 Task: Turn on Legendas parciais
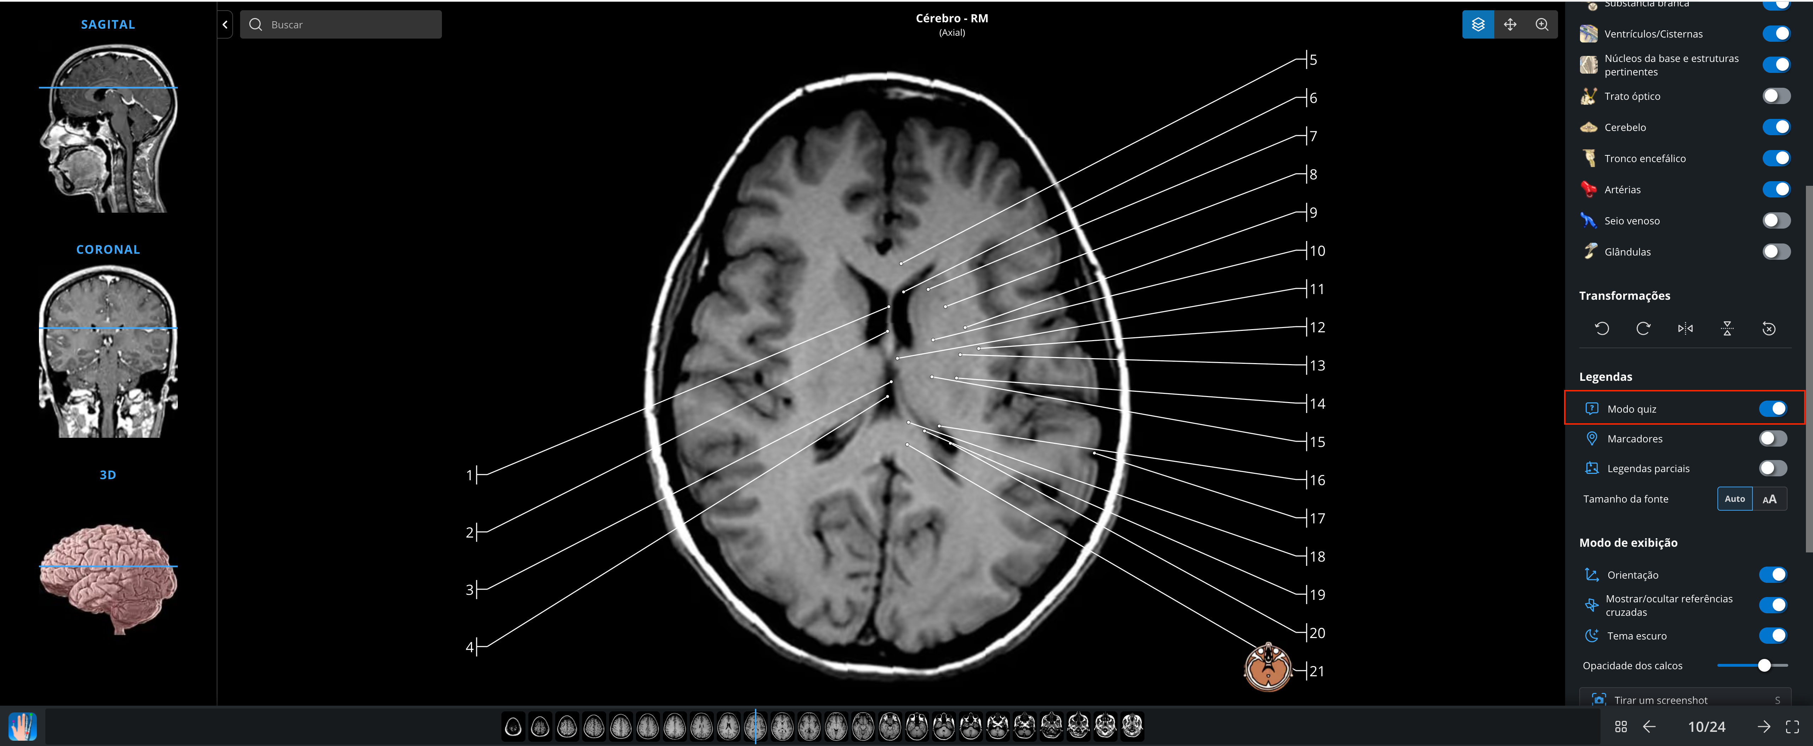click(1773, 468)
